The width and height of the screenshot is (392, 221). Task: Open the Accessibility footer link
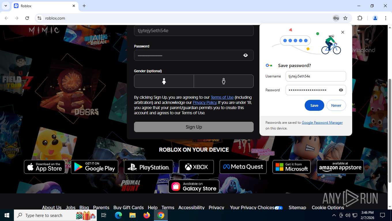click(191, 207)
